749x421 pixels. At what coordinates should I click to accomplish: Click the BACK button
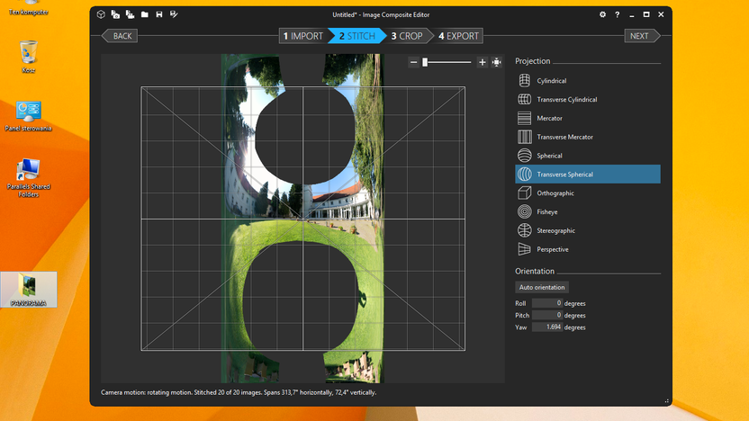click(x=120, y=36)
